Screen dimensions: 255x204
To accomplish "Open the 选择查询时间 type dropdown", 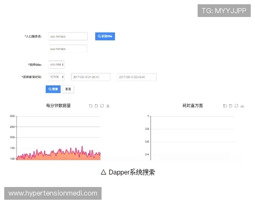I will click(x=56, y=77).
